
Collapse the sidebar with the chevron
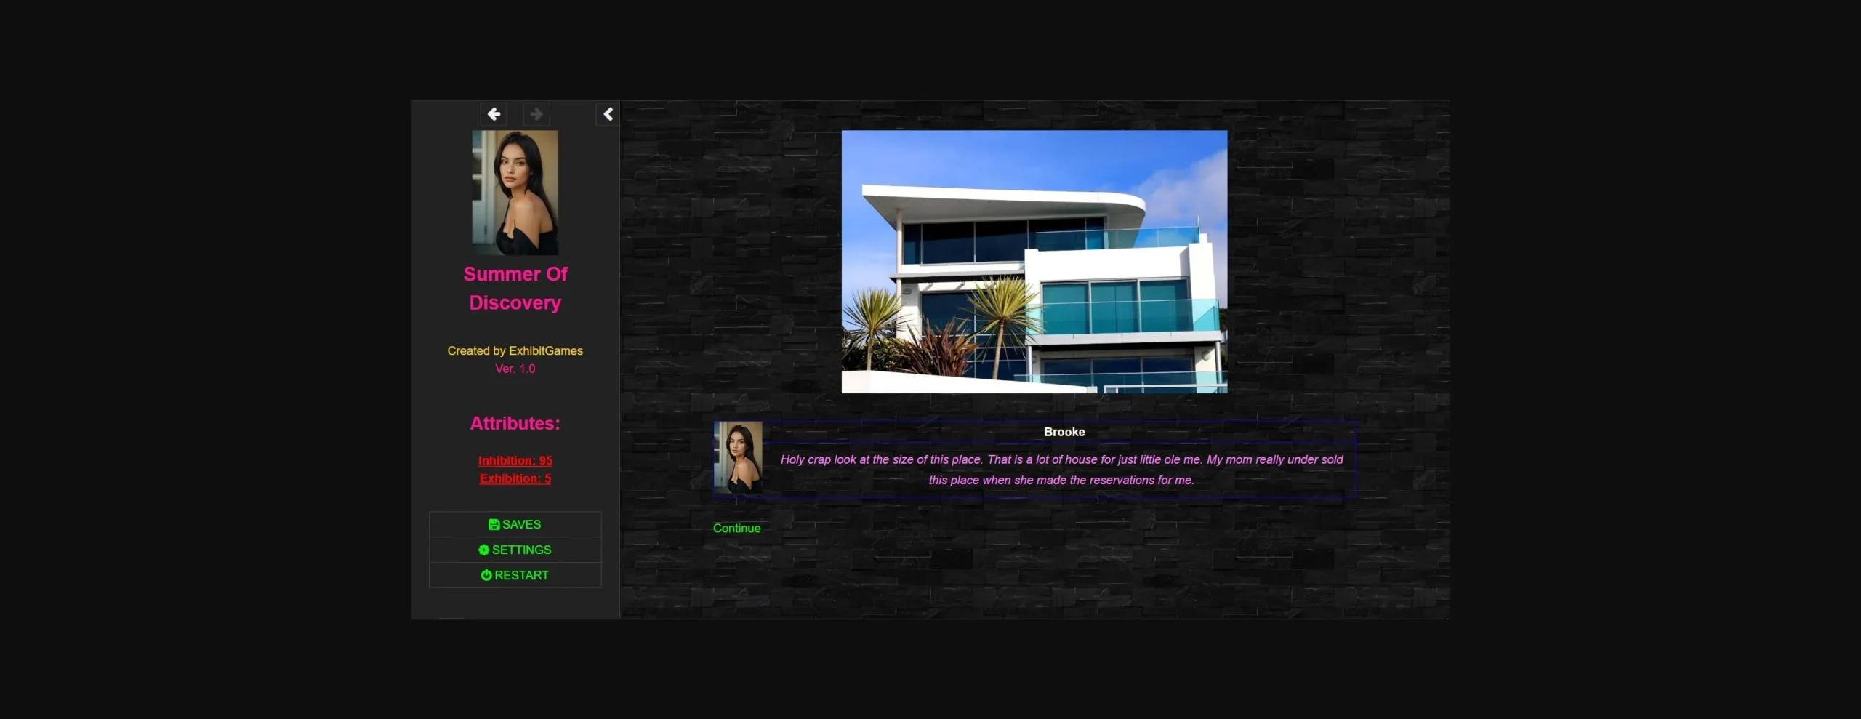click(608, 114)
